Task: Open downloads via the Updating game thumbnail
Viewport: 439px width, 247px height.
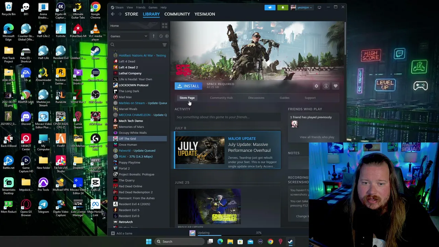Action: tap(192, 233)
